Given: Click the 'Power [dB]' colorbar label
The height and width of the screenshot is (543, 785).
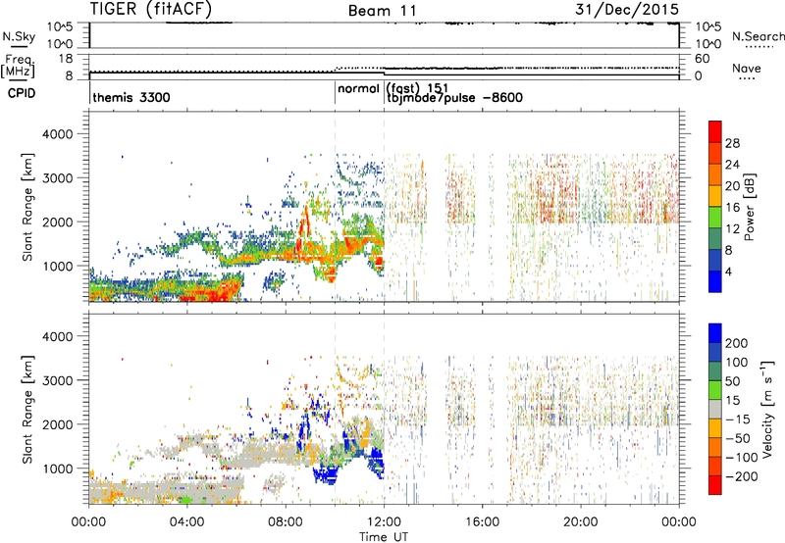Looking at the screenshot, I should coord(750,207).
